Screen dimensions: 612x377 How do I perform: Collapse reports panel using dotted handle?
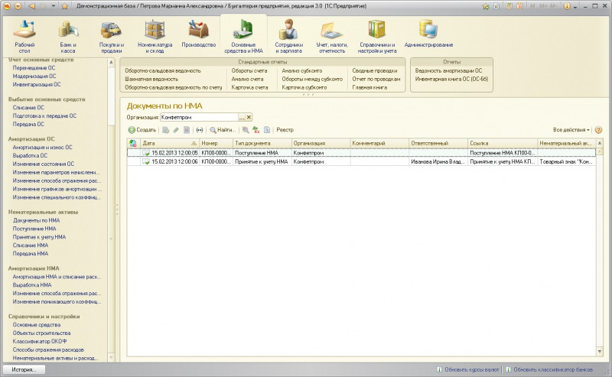(308, 95)
